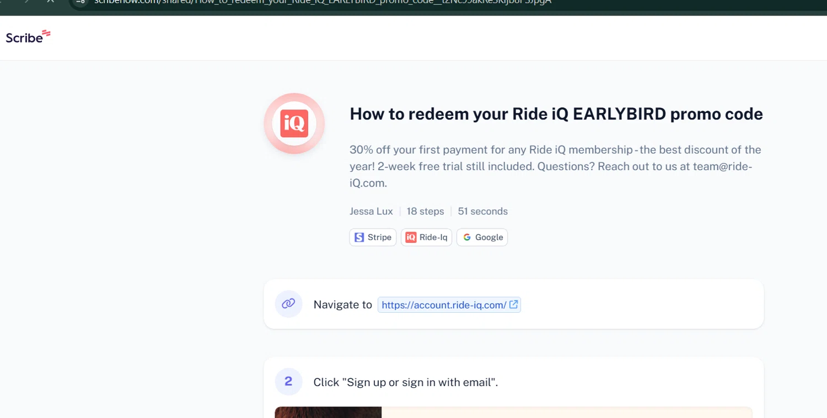827x418 pixels.
Task: Click the browser address bar URL
Action: [x=323, y=2]
